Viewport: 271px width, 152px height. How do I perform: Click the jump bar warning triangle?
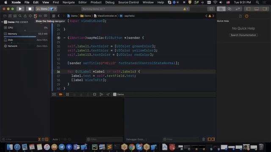point(210,16)
